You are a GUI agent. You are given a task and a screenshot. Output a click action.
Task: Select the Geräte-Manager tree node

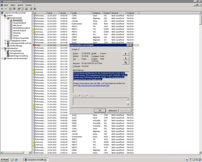click(16, 46)
